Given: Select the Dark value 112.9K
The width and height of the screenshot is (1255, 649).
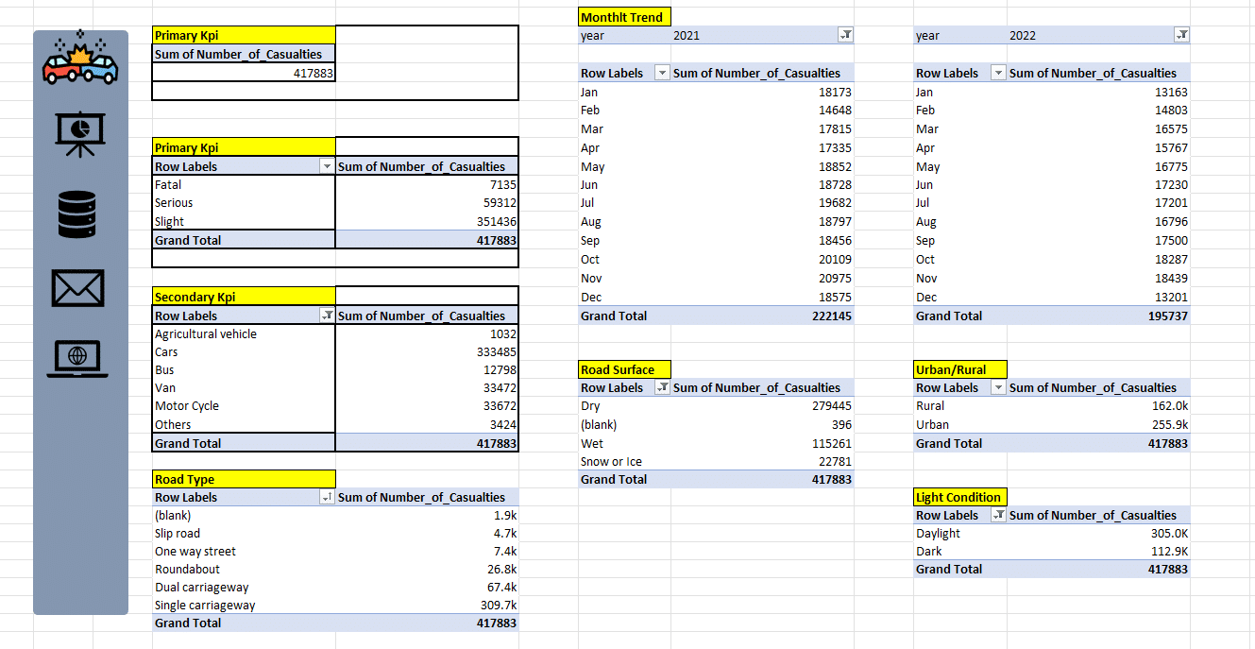Looking at the screenshot, I should coord(1098,551).
